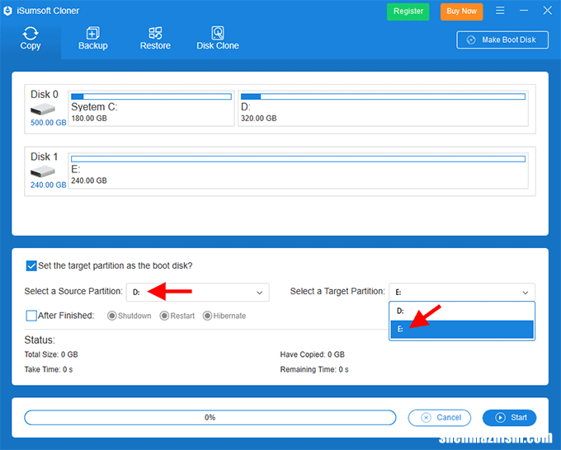This screenshot has width=561, height=450.
Task: Open the hamburger menu icon
Action: pyautogui.click(x=500, y=11)
